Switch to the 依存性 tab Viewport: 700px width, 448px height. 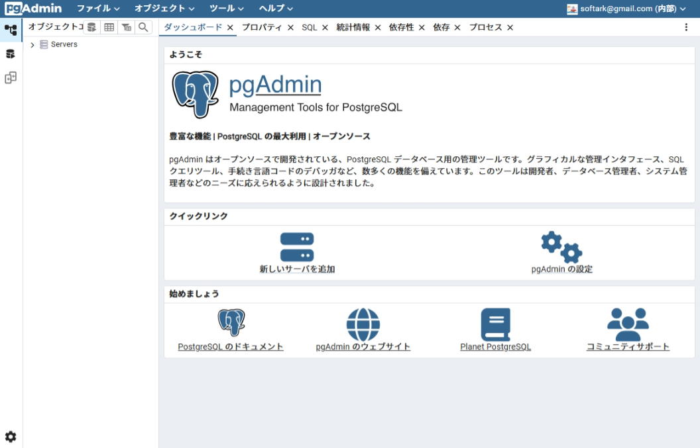(401, 27)
